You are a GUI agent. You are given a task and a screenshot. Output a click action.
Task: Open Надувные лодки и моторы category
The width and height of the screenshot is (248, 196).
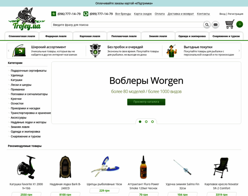coord(28,122)
